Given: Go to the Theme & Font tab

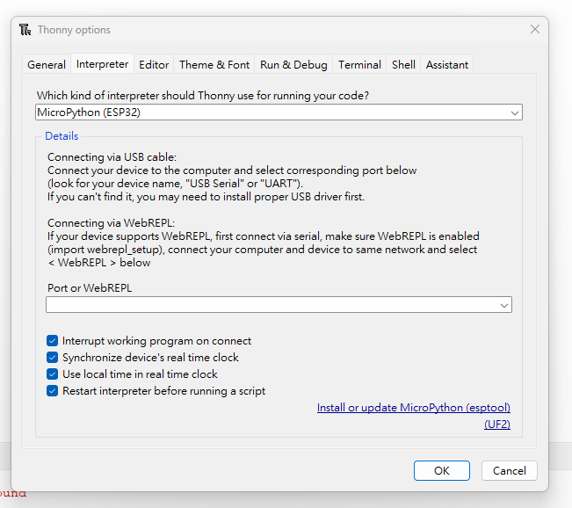Looking at the screenshot, I should point(214,64).
